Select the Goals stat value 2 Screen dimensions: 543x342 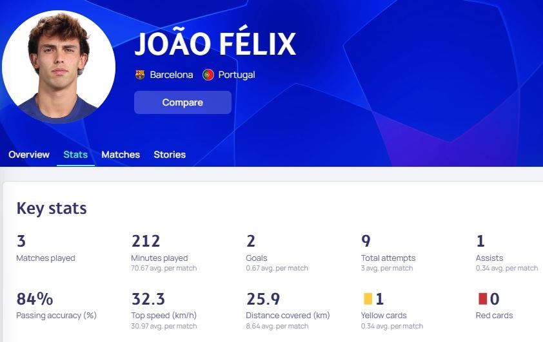pos(251,241)
